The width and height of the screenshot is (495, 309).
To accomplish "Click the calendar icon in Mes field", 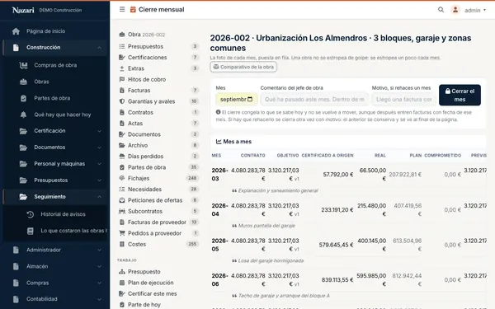I will tap(250, 100).
